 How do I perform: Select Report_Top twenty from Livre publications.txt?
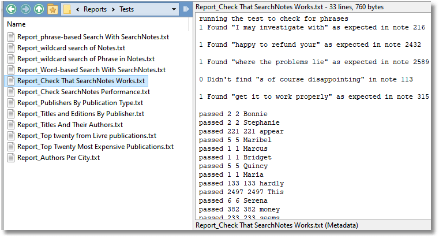(x=87, y=136)
